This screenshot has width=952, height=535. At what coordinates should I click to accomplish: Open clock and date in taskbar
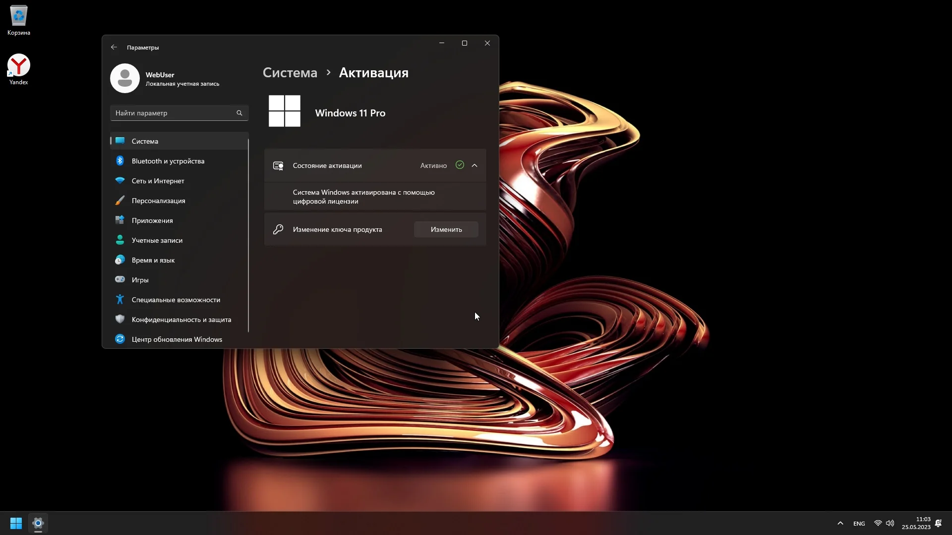[x=916, y=523]
